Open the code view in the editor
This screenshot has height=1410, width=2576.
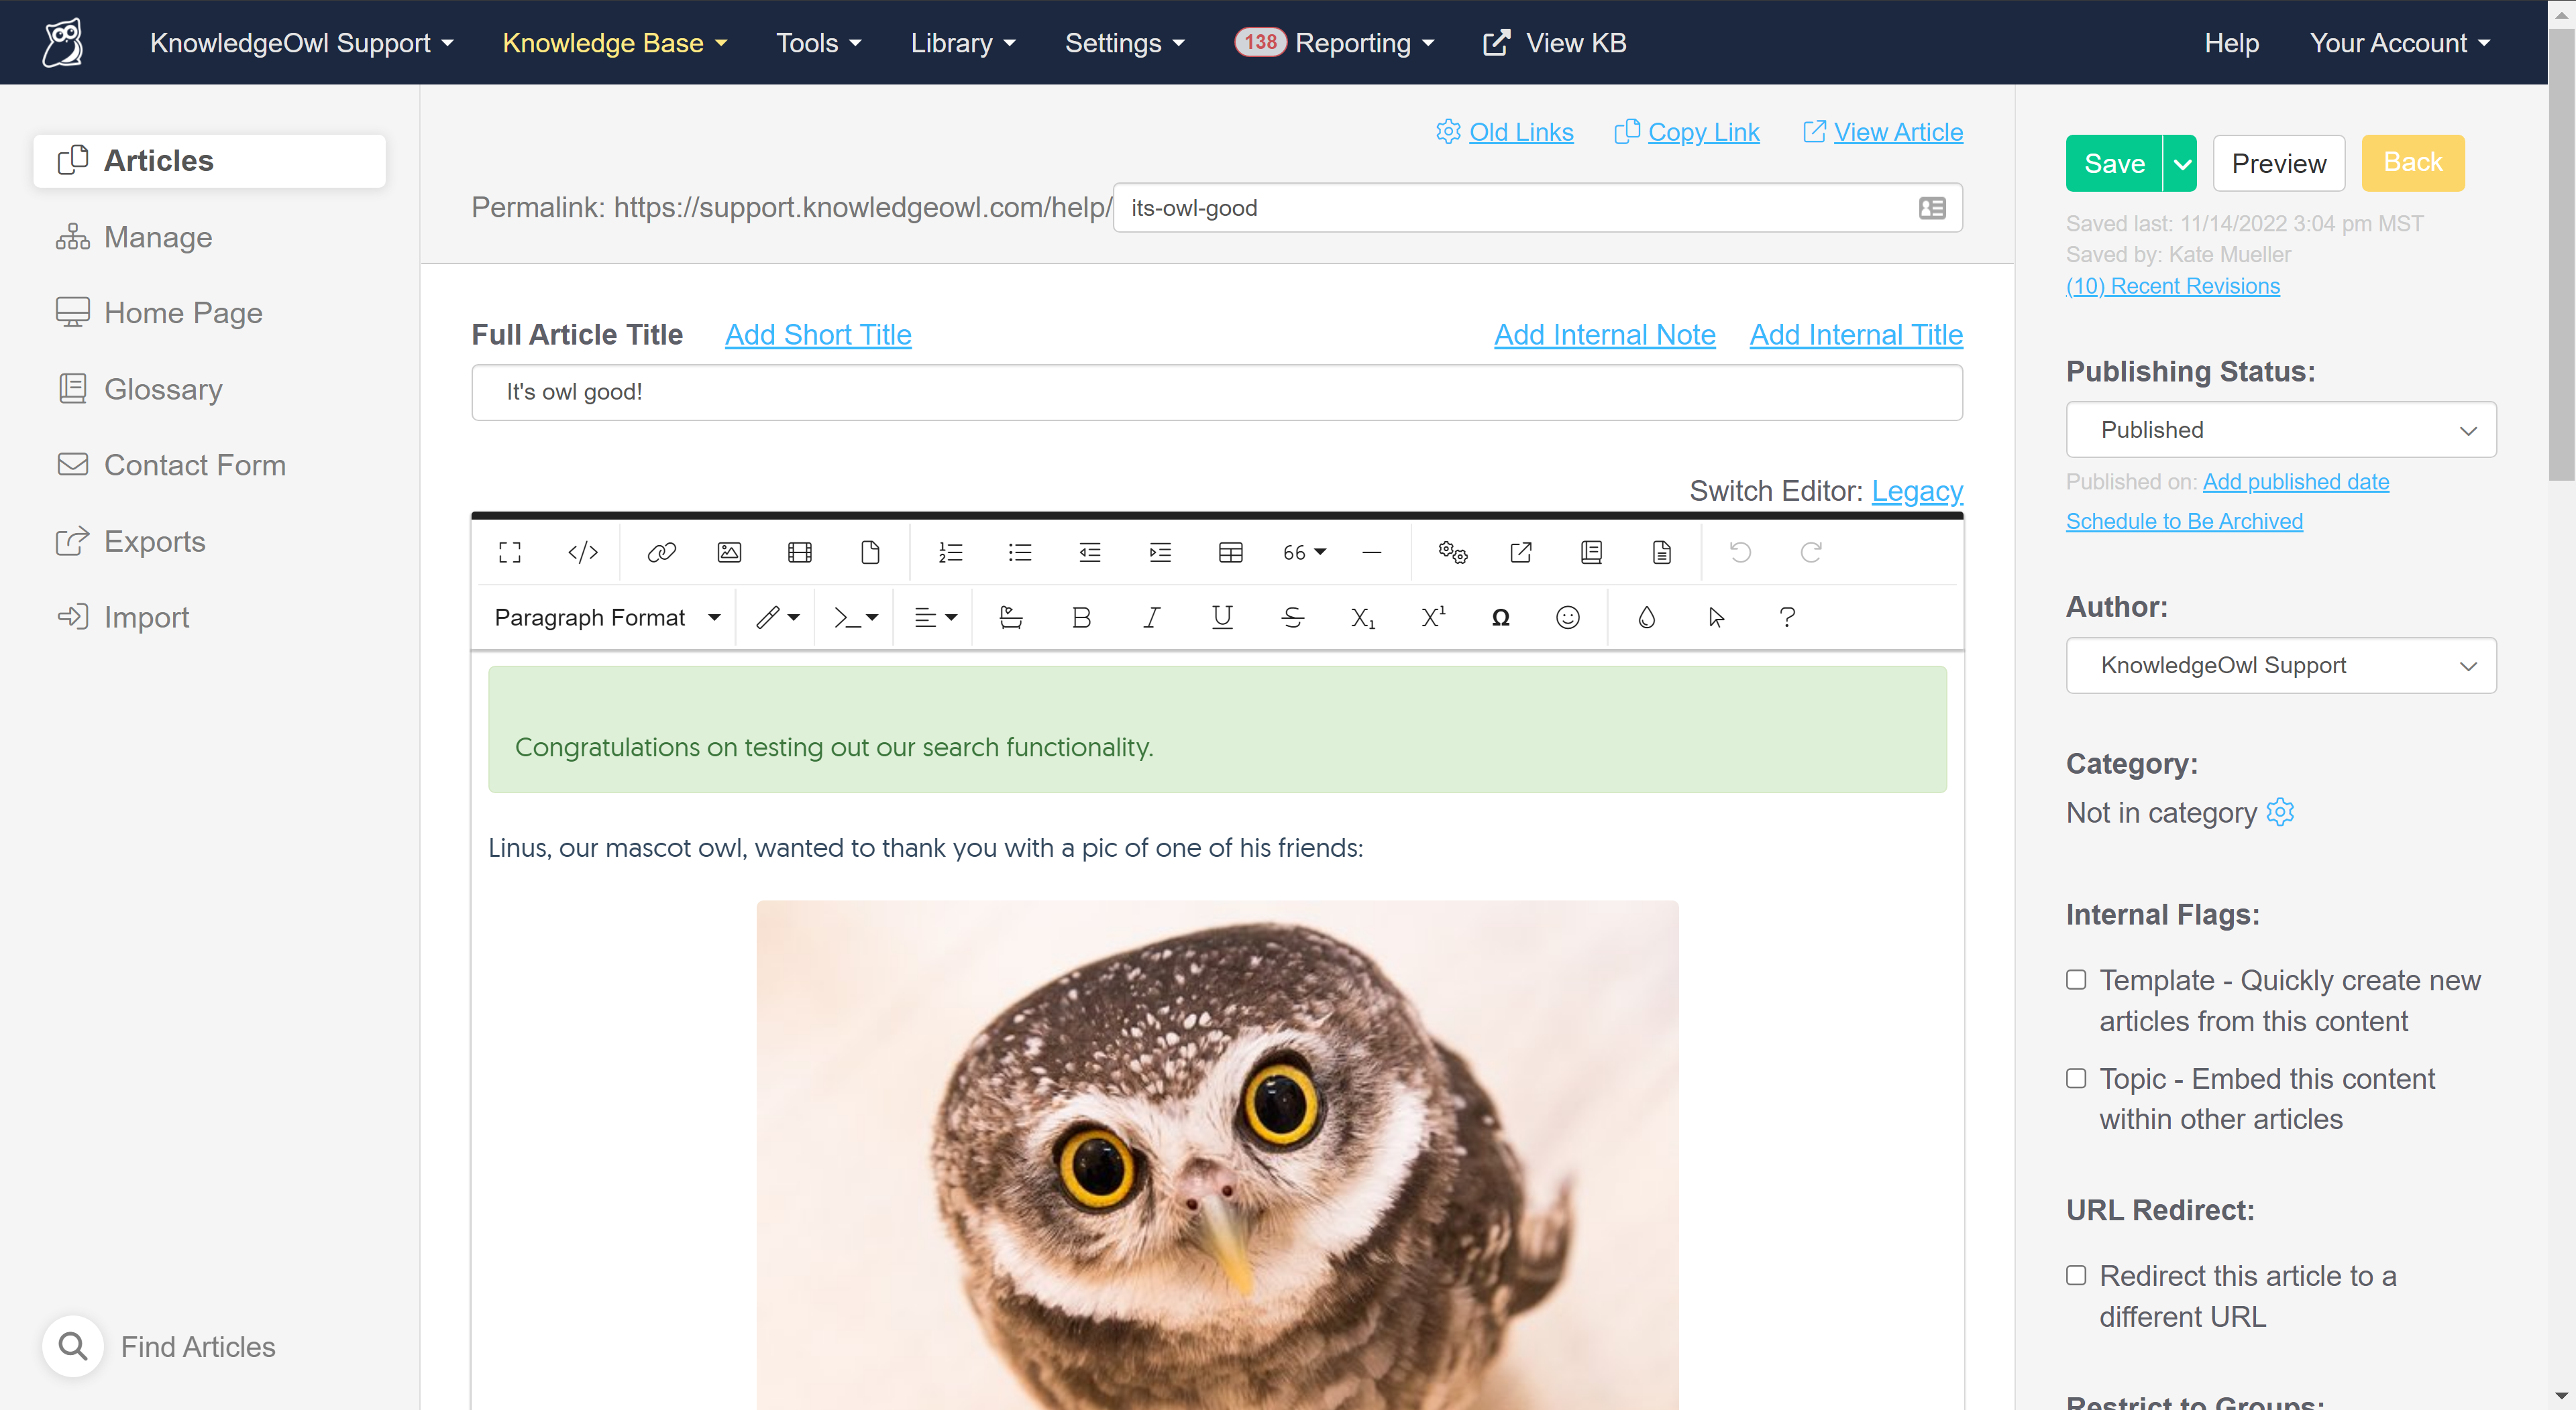[x=582, y=552]
